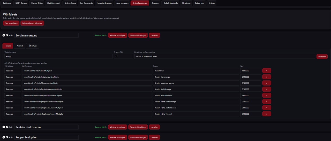Edit the scum.GasolinePeriodicInitialAmountMultiplier key field
This screenshot has height=141, width=331.
87,77
